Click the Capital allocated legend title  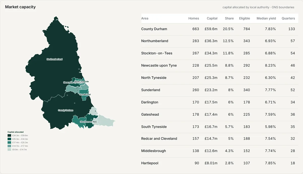(x=15, y=132)
